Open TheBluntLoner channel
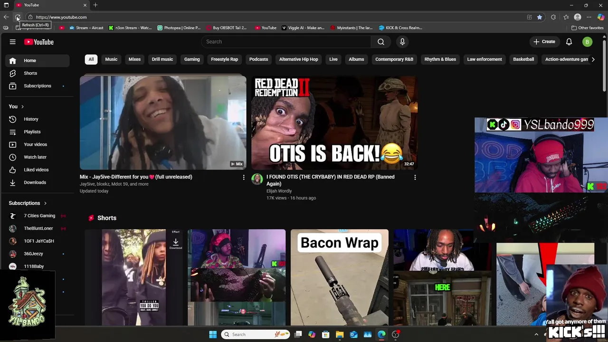 38,228
